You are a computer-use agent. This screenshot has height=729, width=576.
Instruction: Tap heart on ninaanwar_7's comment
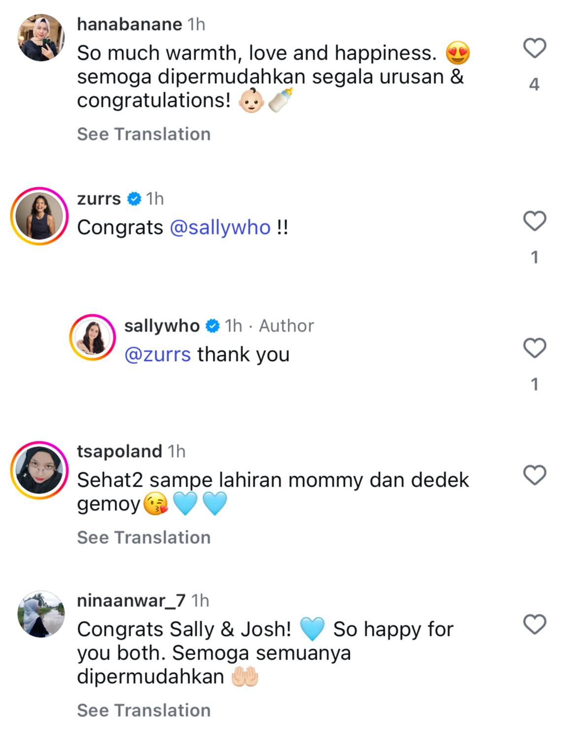535,625
